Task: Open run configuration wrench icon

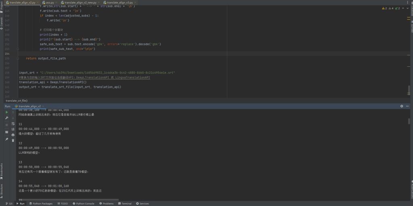Action: [x=6, y=118]
